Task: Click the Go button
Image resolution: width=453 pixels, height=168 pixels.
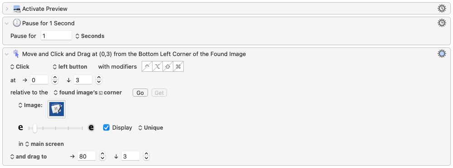Action: (140, 93)
